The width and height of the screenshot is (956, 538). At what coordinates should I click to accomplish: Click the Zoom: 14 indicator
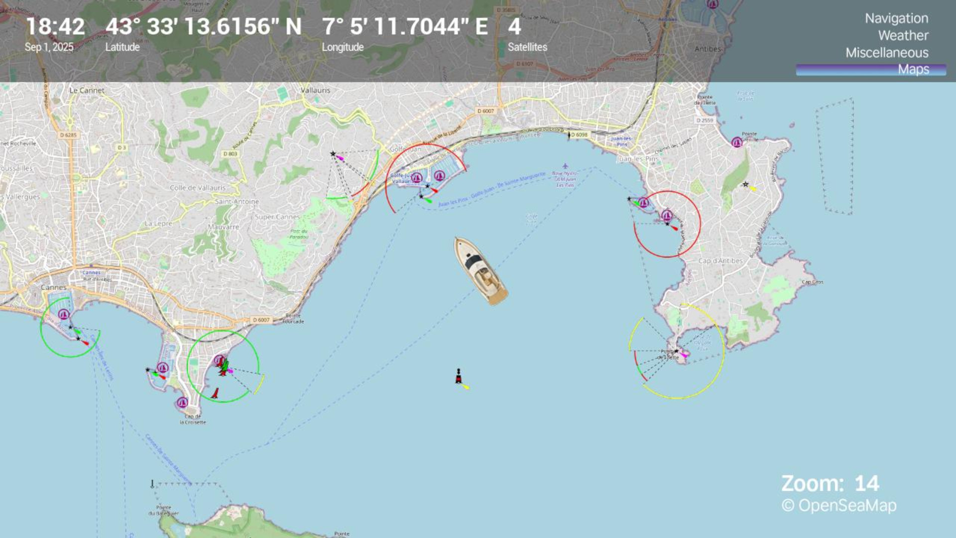tap(830, 484)
